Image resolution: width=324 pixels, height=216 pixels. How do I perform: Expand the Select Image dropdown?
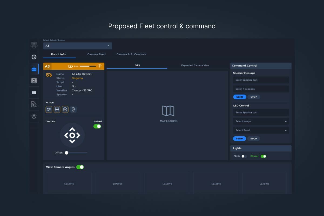pyautogui.click(x=261, y=122)
